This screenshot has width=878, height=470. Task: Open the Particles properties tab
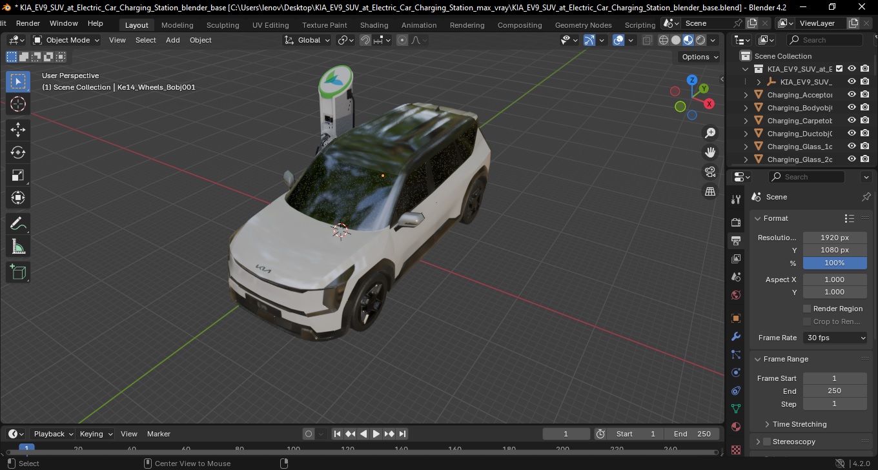point(735,354)
